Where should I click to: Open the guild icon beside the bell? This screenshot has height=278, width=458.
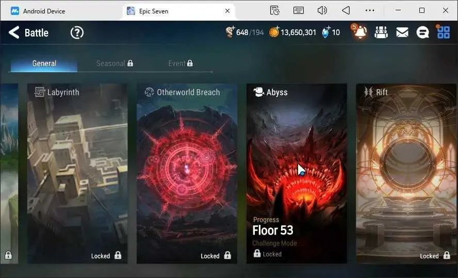click(381, 32)
